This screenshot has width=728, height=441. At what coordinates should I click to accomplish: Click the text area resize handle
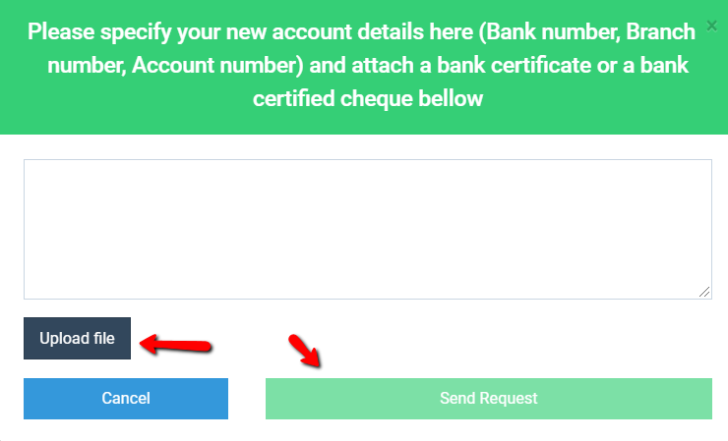pyautogui.click(x=704, y=292)
